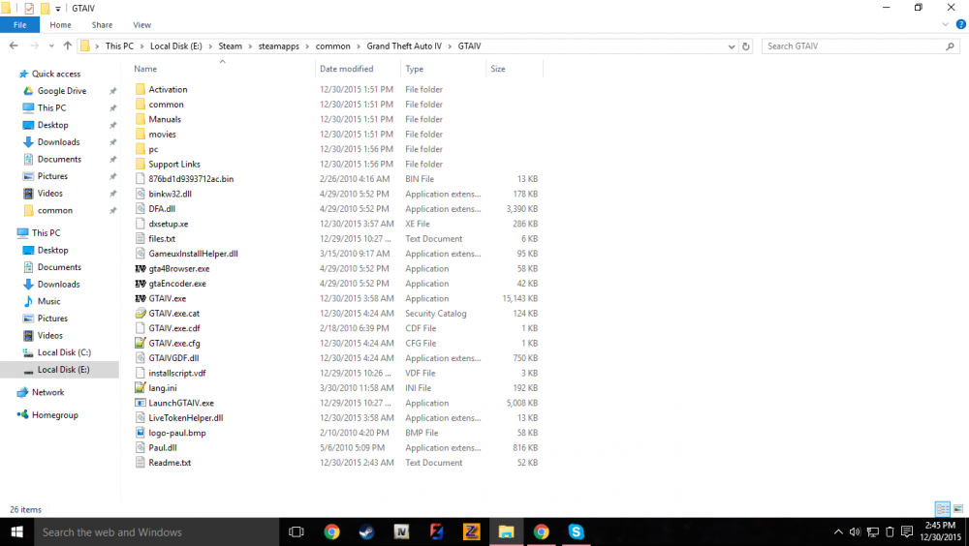Navigate to Local Disk (E:) breadcrumb
This screenshot has width=969, height=546.
(176, 46)
